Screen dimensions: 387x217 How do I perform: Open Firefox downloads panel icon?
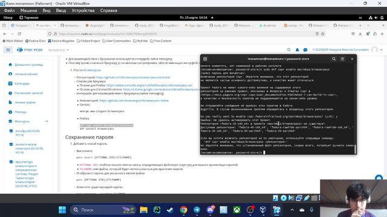click(360, 34)
